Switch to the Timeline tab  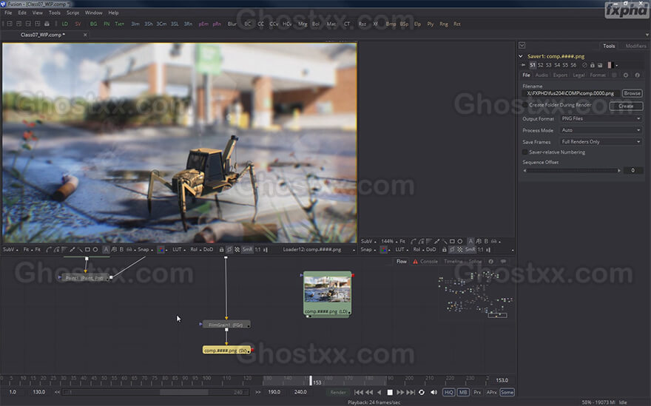[453, 262]
